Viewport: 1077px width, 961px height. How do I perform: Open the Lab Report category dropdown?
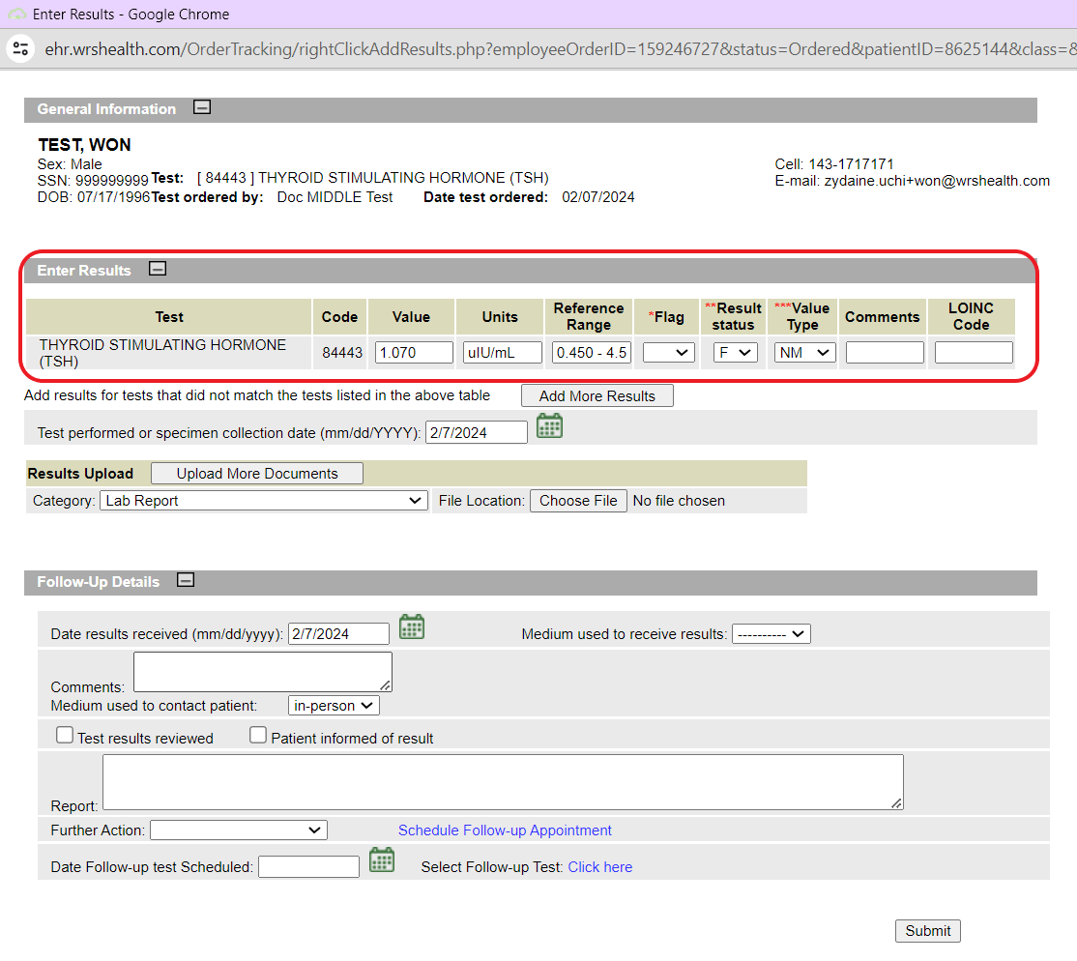pos(263,501)
